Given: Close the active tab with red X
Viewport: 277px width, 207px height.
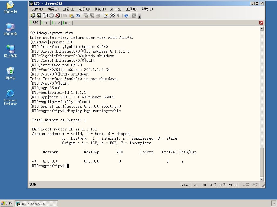Looking at the screenshot, I should (x=261, y=23).
